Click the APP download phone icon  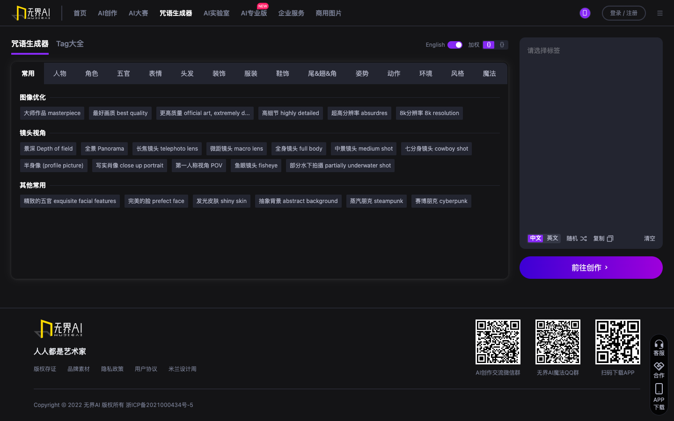point(659,389)
